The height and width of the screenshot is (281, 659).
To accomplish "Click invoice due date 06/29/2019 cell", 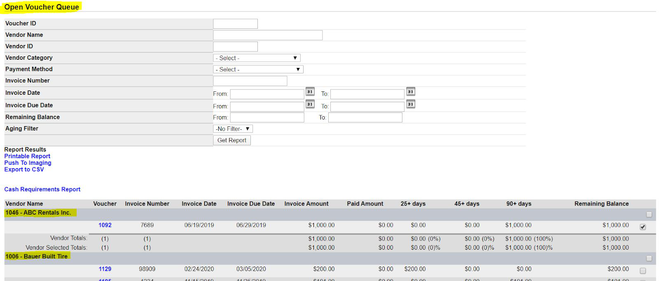I will pos(251,225).
